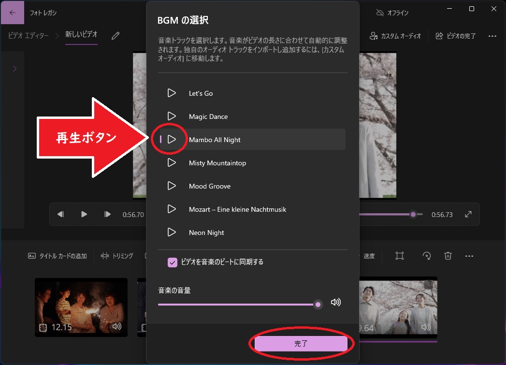Screen dimensions: 506x365
Task: Rename video with the pencil icon
Action: 116,35
